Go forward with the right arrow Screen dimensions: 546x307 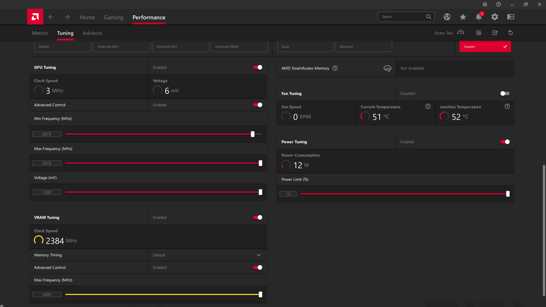67,17
